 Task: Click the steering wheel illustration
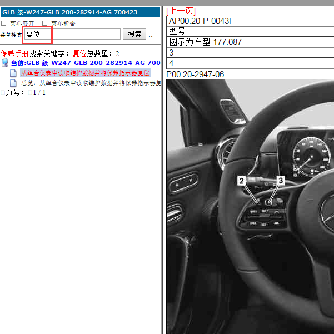pyautogui.click(x=250, y=207)
